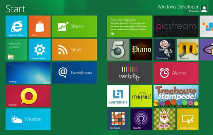
Task: Launch the picstream app tile
Action: [176, 27]
